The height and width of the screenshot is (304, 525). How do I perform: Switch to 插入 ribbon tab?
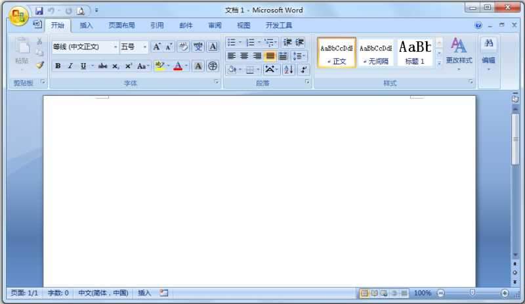tap(86, 26)
